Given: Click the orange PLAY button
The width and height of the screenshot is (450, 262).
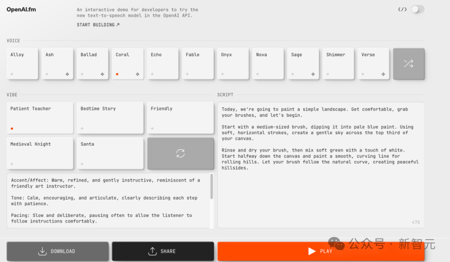Looking at the screenshot, I should click(321, 251).
